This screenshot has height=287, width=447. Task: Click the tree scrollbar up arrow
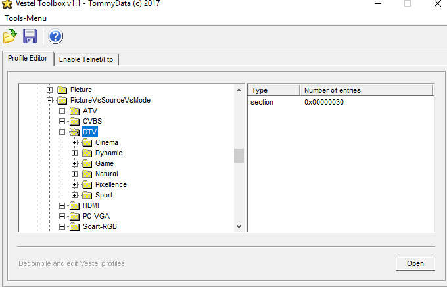239,91
